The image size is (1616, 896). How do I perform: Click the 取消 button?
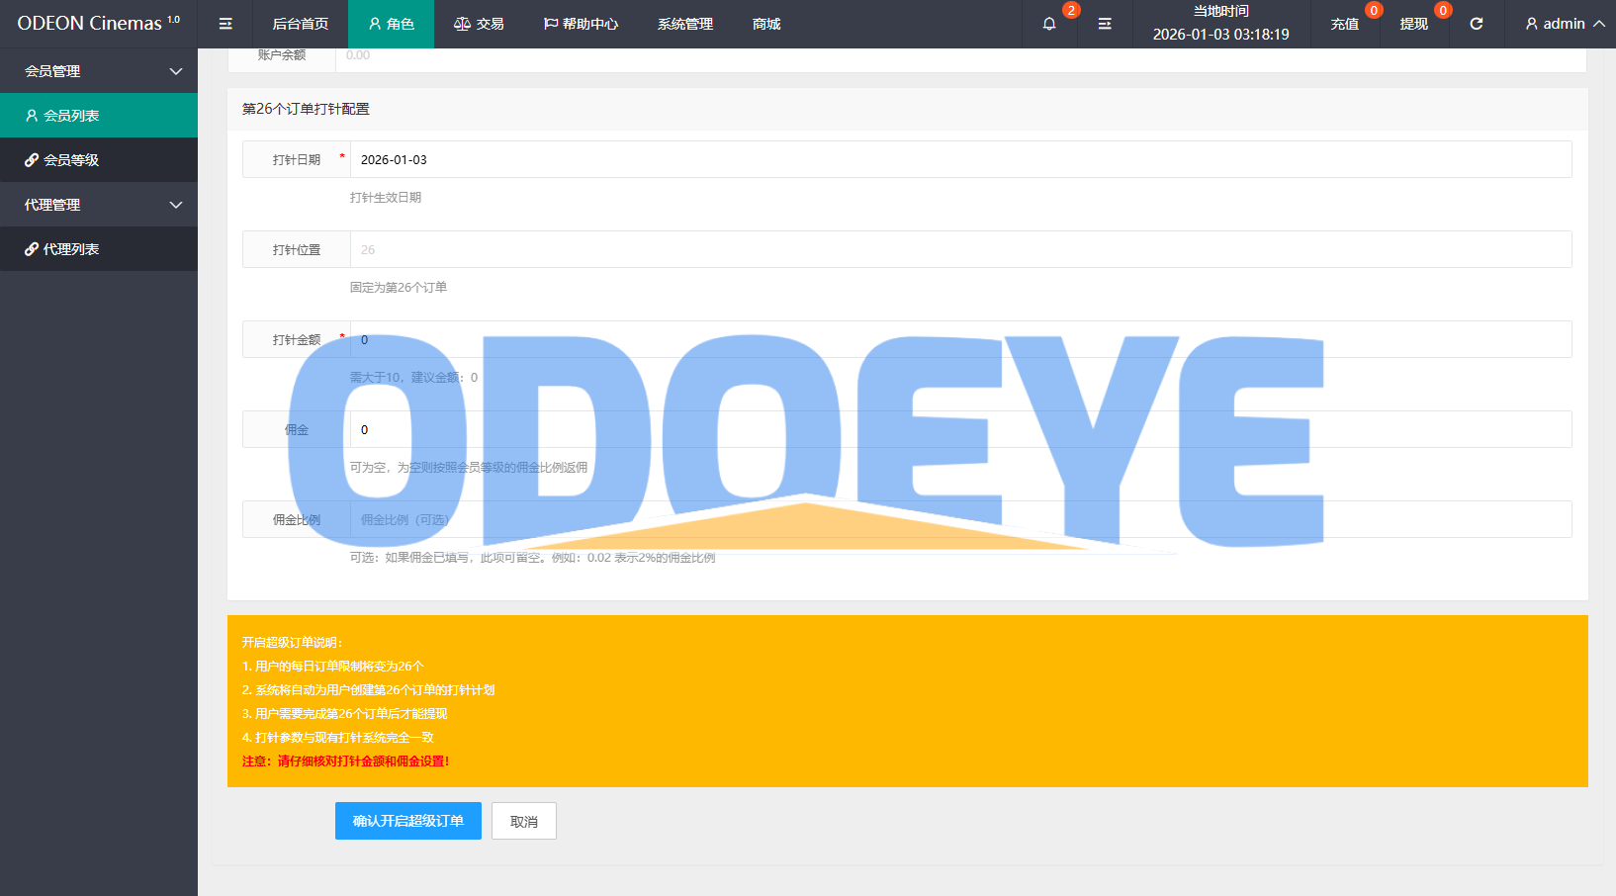[x=523, y=821]
